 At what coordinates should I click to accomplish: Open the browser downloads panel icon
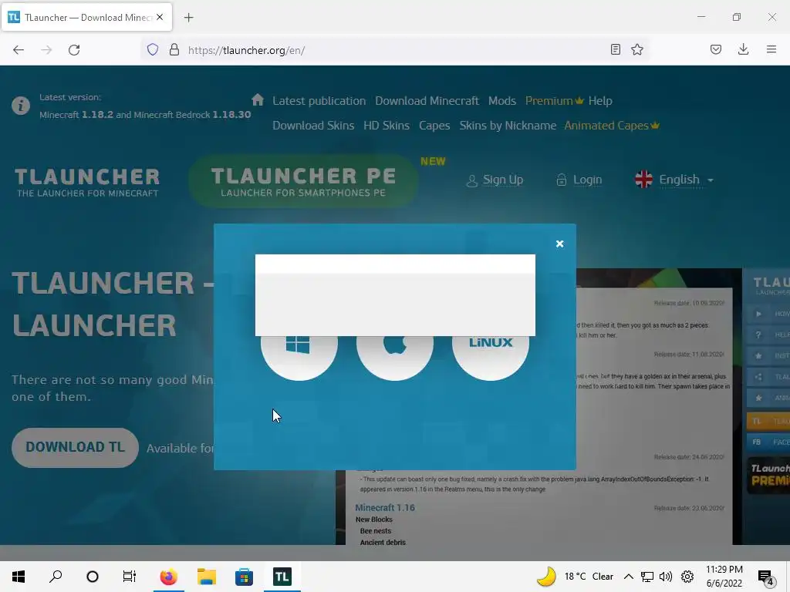(743, 49)
